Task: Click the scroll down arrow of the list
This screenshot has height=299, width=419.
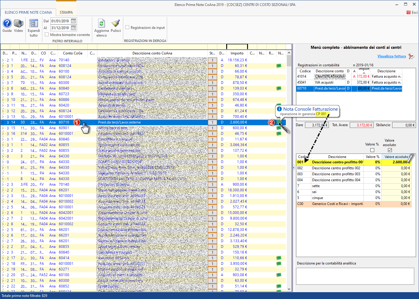Action: point(289,289)
